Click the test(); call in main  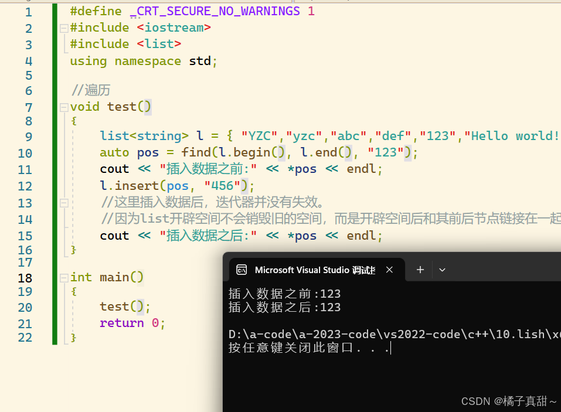point(125,307)
